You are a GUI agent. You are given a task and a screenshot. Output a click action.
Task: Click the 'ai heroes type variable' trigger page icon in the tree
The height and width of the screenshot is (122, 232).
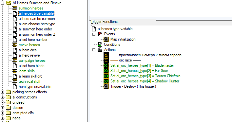(x=15, y=13)
